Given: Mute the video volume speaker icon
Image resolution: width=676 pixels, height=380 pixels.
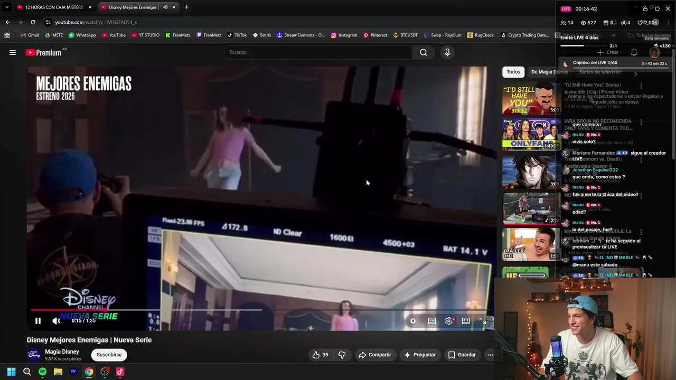Looking at the screenshot, I should coord(56,320).
